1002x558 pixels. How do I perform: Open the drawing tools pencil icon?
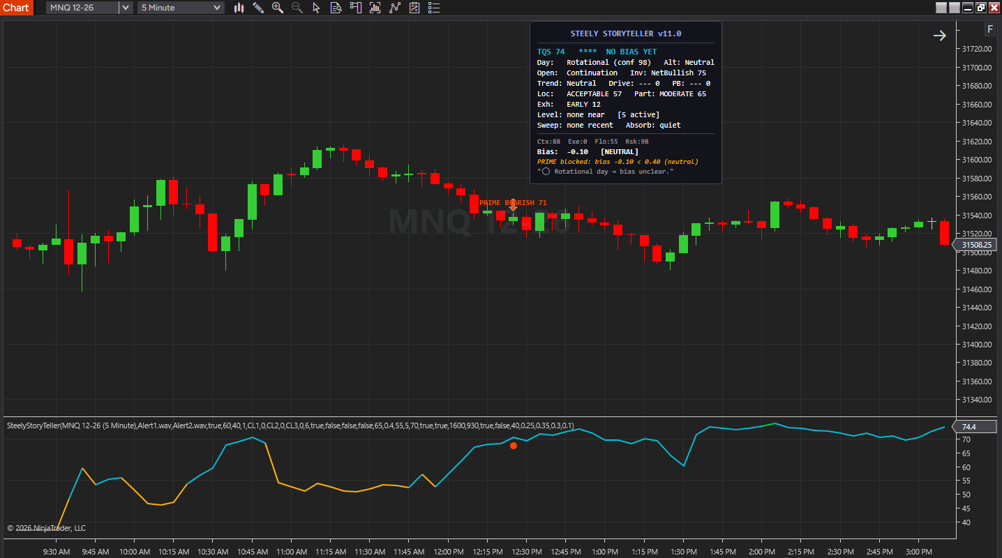pyautogui.click(x=258, y=8)
